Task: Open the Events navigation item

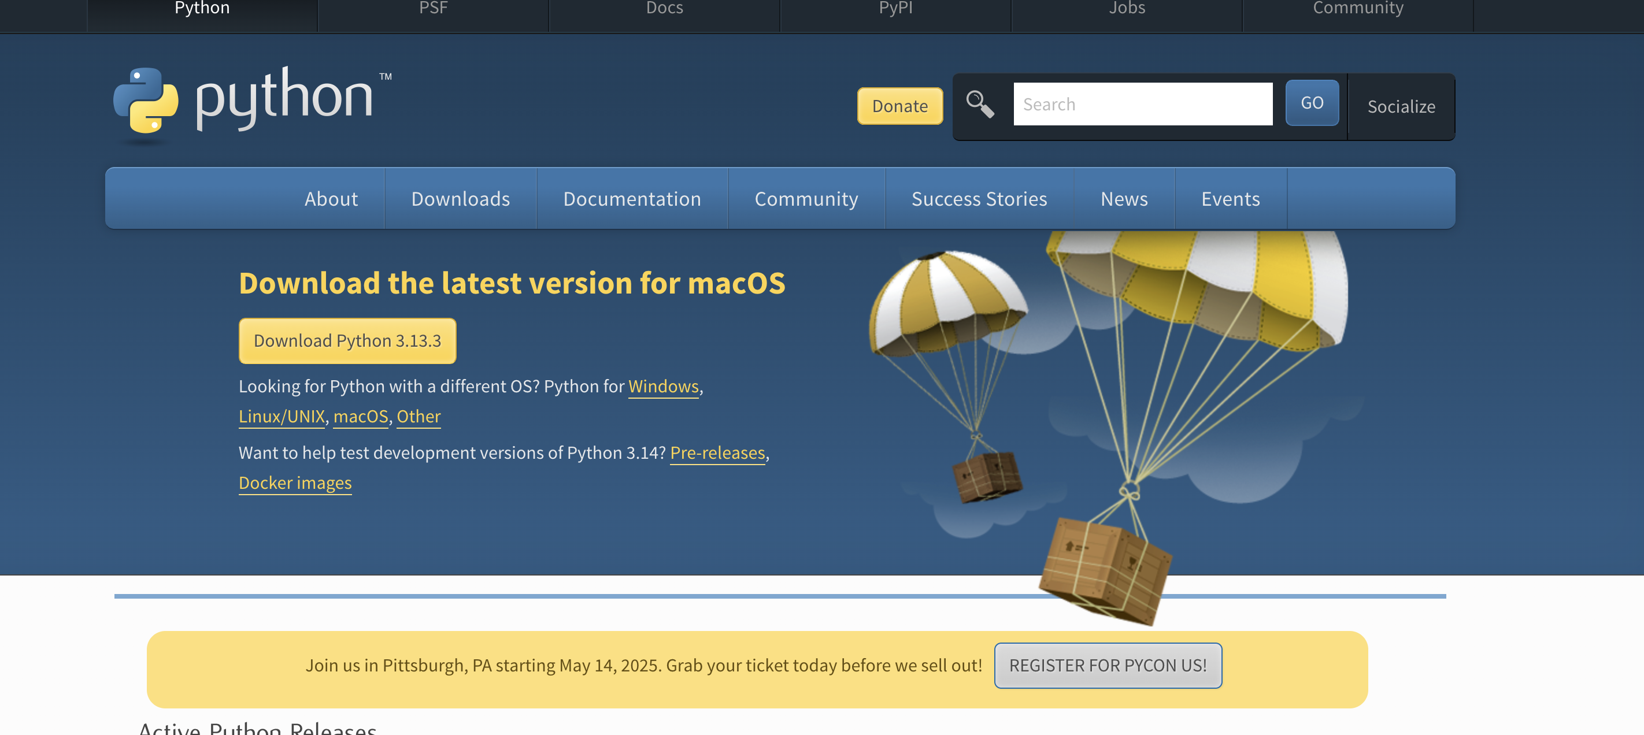Action: tap(1231, 198)
